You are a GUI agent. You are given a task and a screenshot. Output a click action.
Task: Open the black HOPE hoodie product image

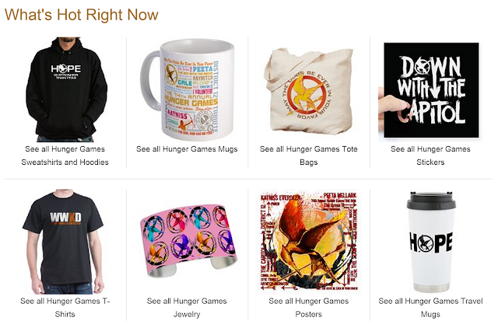click(x=66, y=89)
